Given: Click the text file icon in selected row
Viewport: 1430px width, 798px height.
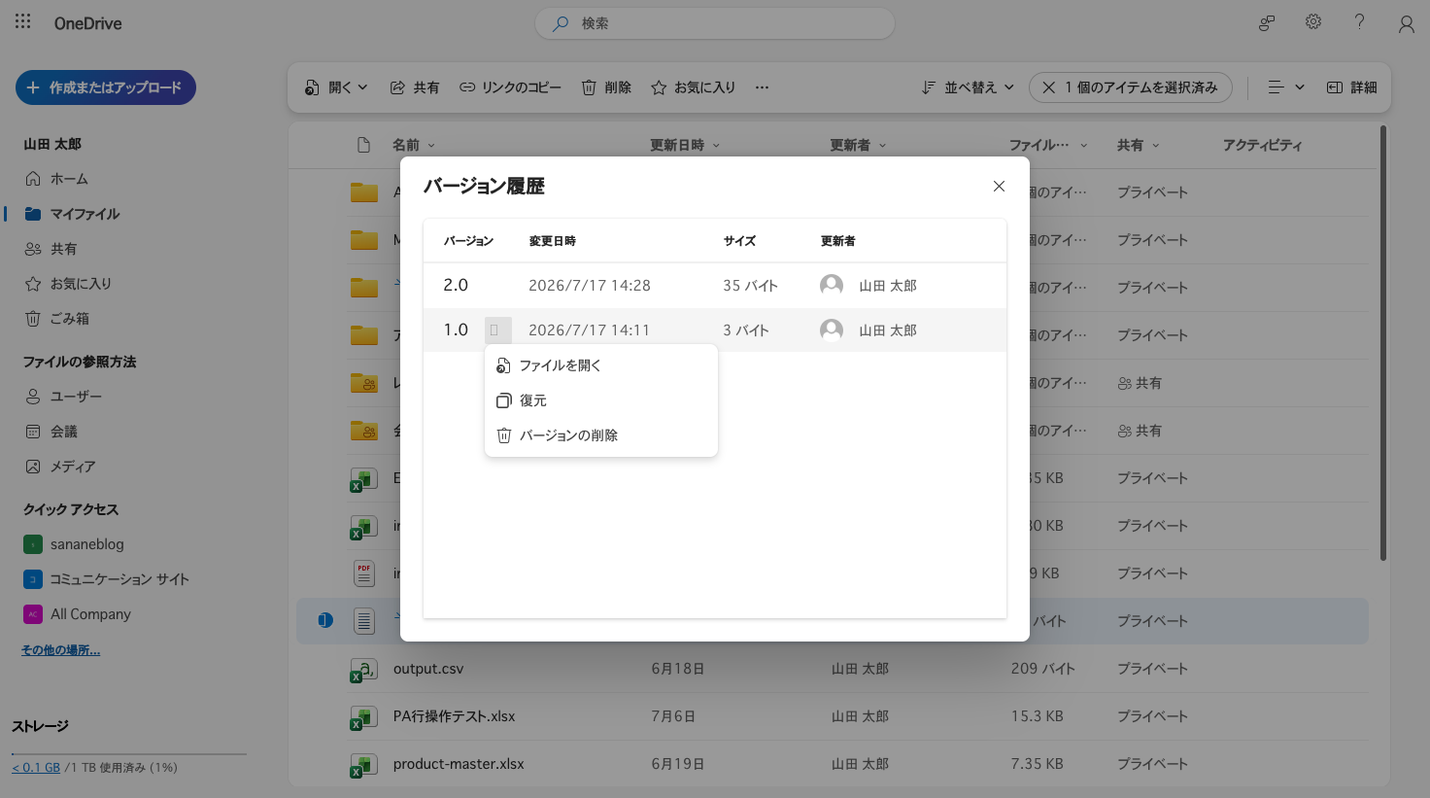Looking at the screenshot, I should coord(364,621).
